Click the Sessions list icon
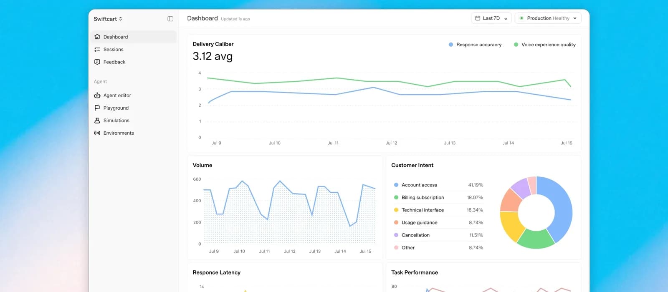Image resolution: width=668 pixels, height=292 pixels. pyautogui.click(x=97, y=49)
